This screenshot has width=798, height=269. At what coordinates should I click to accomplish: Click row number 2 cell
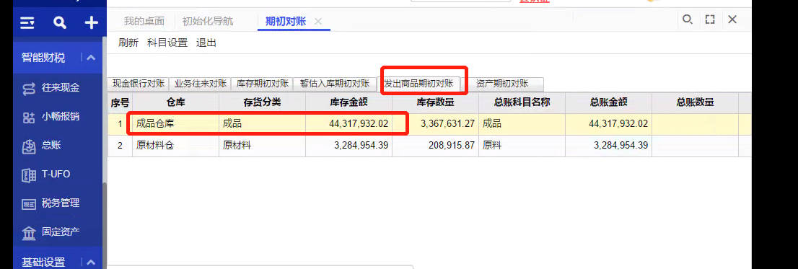click(120, 146)
